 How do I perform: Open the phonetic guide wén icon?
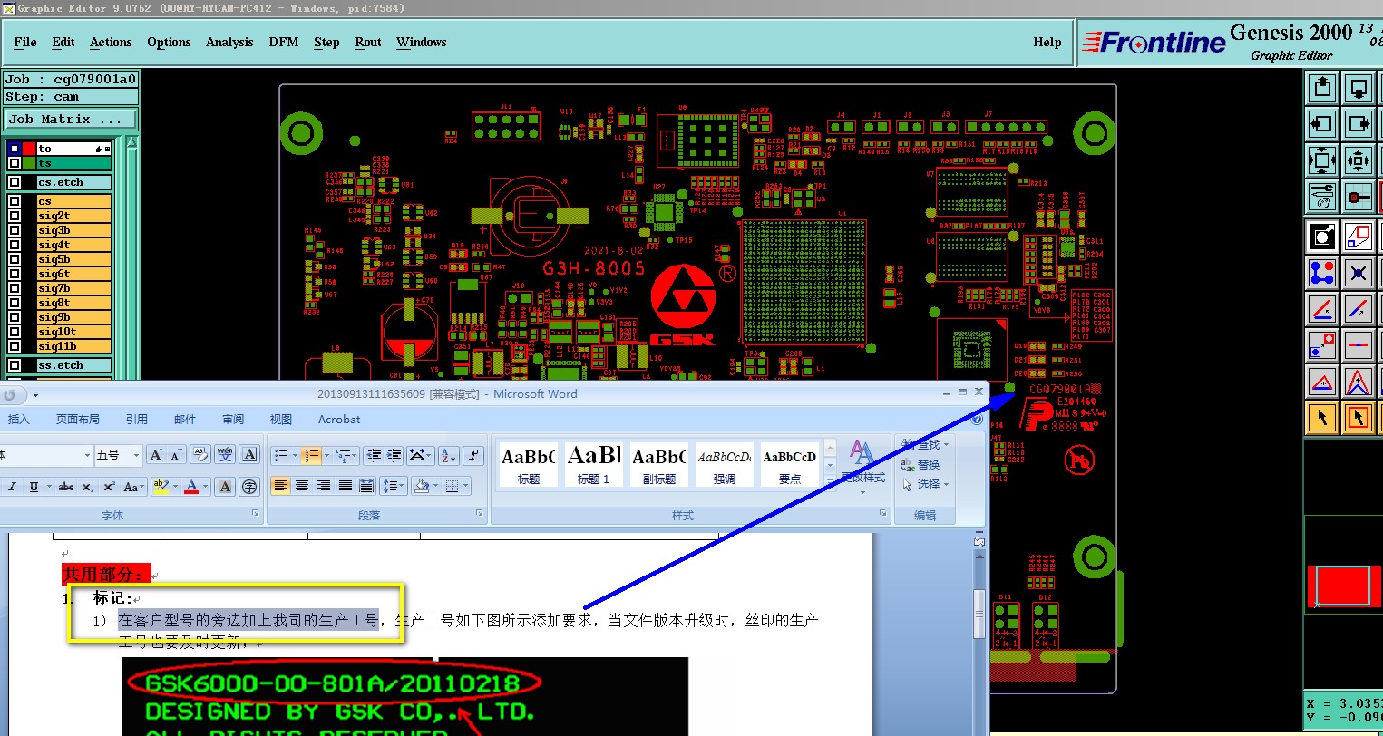[225, 455]
